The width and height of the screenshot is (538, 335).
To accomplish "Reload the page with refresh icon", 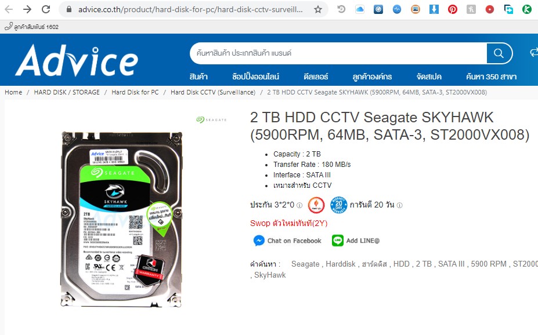I will pyautogui.click(x=46, y=9).
